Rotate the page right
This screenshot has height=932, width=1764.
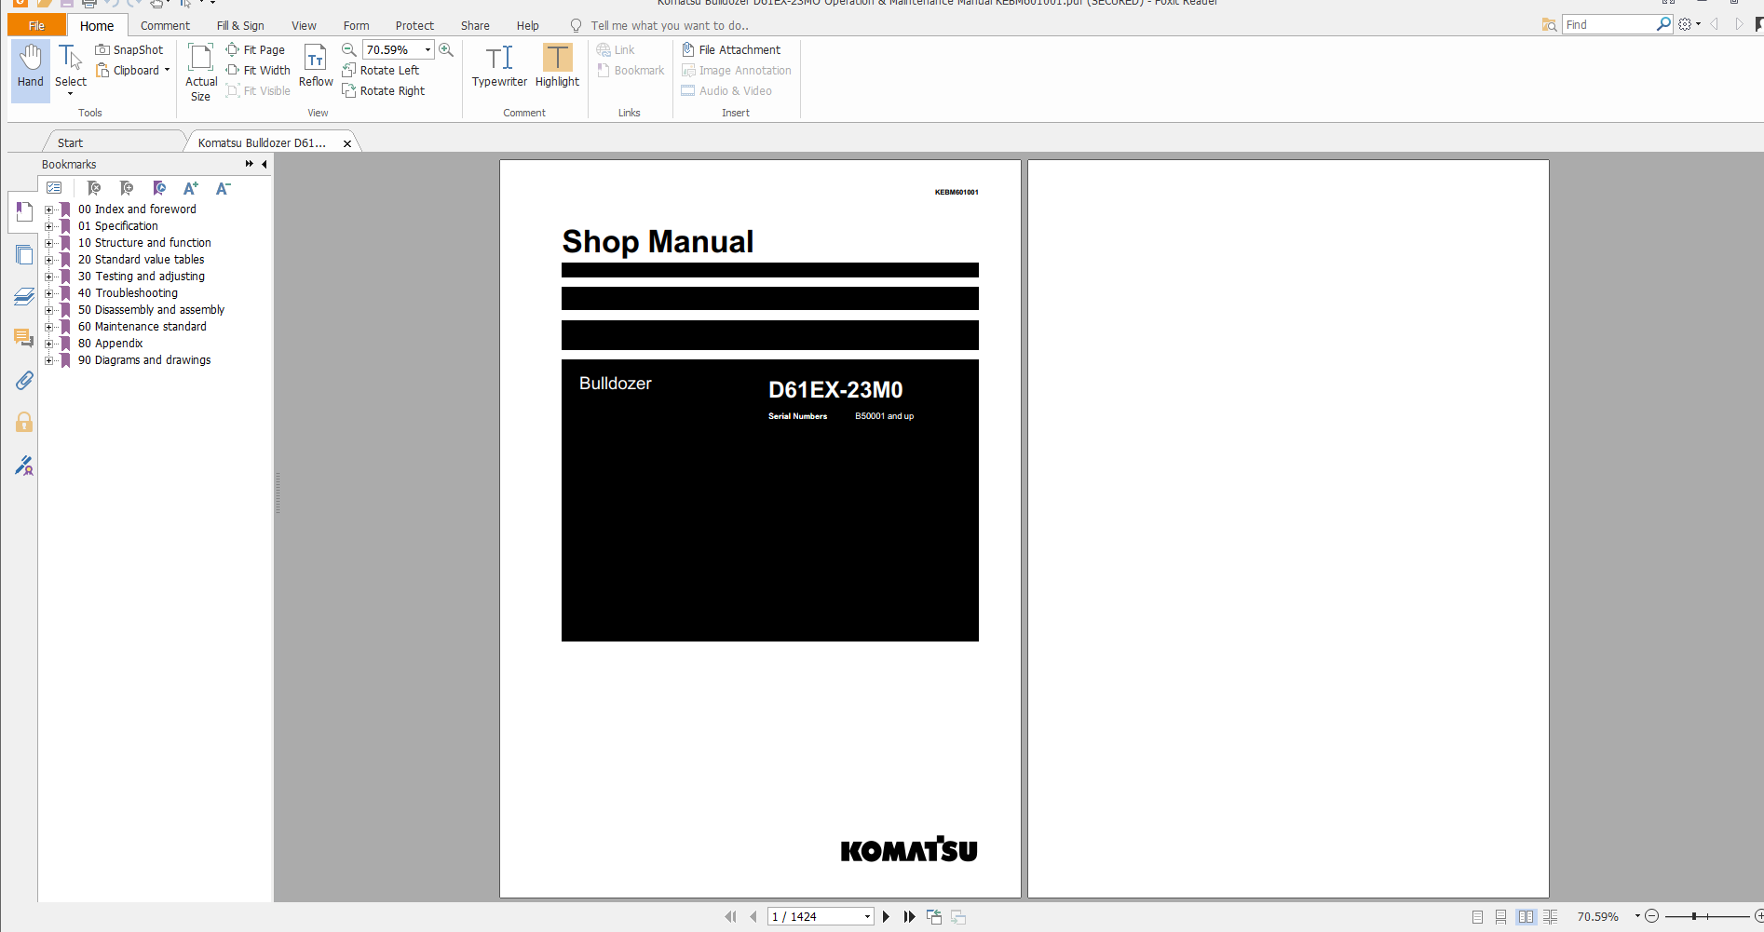tap(384, 91)
